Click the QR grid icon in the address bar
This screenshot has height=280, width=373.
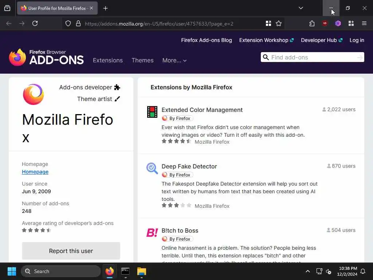click(268, 23)
